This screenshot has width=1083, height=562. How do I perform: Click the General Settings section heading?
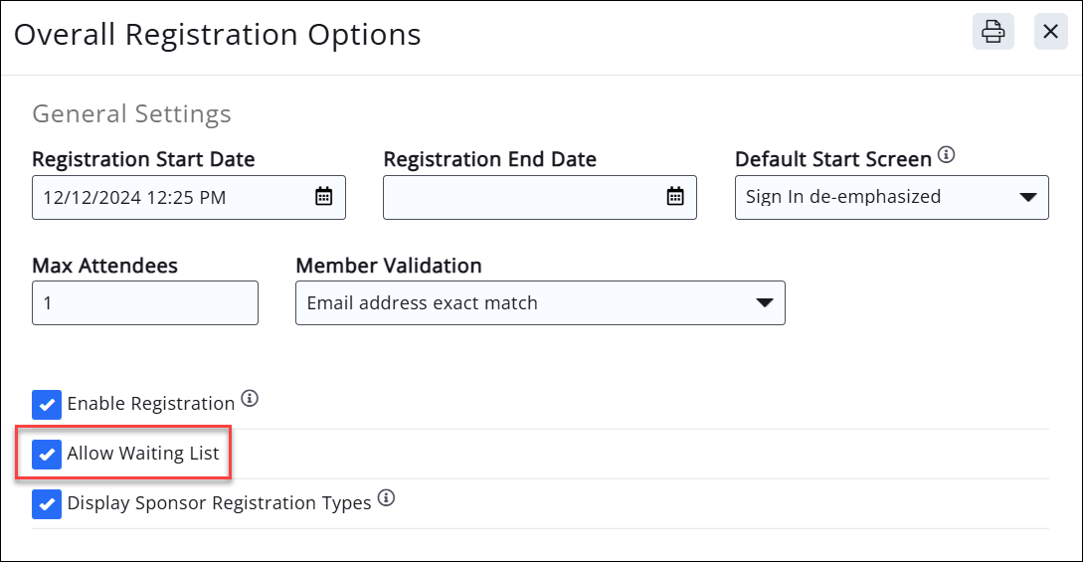[x=131, y=114]
